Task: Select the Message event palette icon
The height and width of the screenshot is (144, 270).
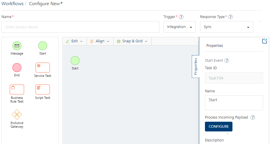Action: pyautogui.click(x=17, y=46)
